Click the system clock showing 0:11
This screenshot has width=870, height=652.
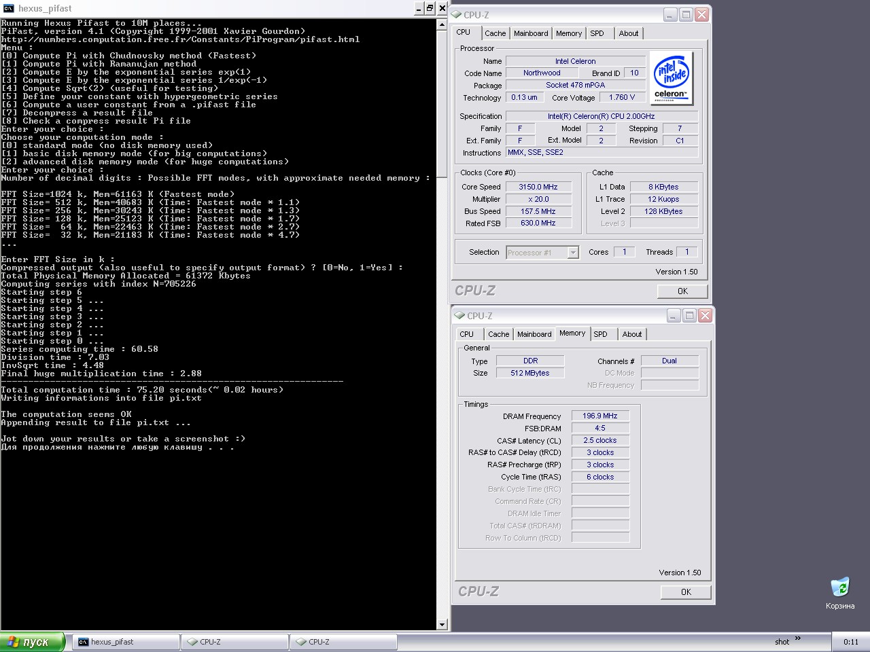pyautogui.click(x=851, y=642)
